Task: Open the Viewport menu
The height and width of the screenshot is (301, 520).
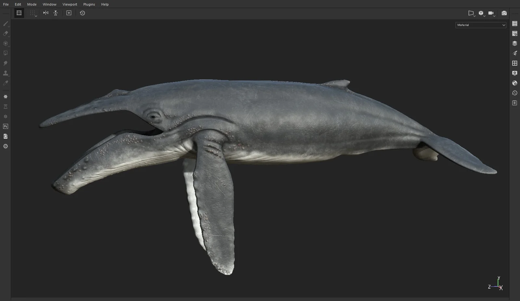Action: coord(70,4)
